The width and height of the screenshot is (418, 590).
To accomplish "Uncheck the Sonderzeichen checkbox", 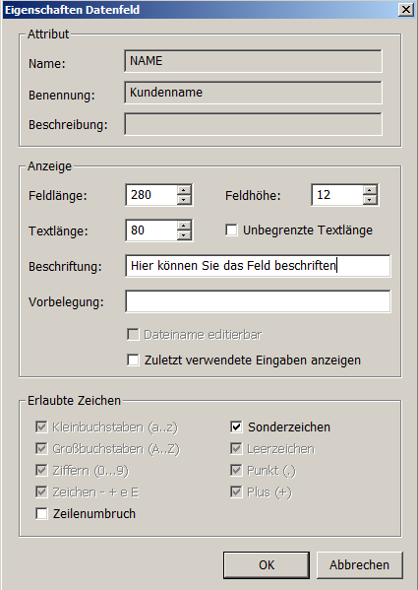I will (x=236, y=426).
